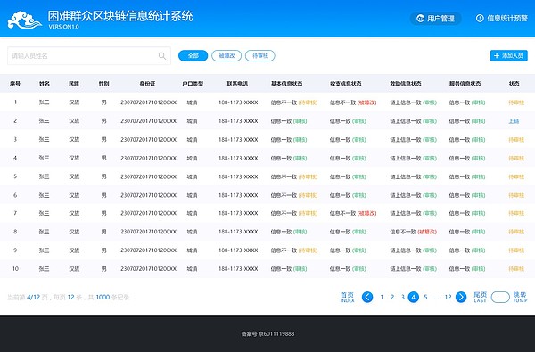Image resolution: width=535 pixels, height=352 pixels.
Task: Click row 9 ID number cell
Action: coord(148,250)
